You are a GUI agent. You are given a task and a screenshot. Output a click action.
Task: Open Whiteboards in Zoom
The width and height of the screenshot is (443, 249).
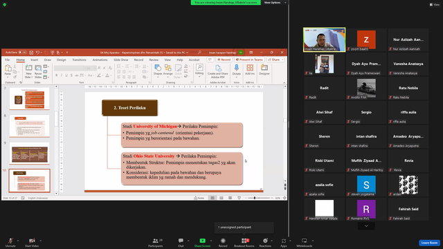click(304, 242)
